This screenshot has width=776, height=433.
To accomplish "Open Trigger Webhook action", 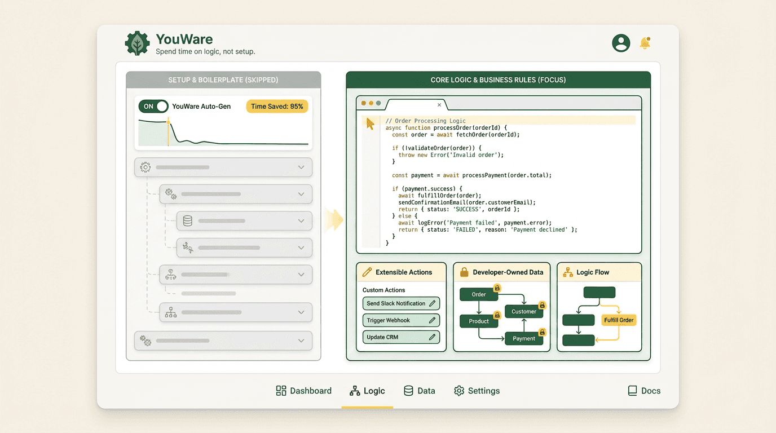I will click(401, 320).
